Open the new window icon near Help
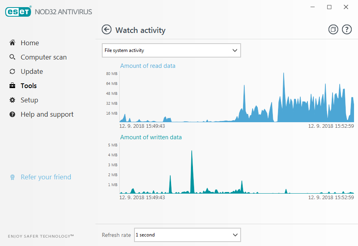The height and width of the screenshot is (246, 358). point(333,29)
